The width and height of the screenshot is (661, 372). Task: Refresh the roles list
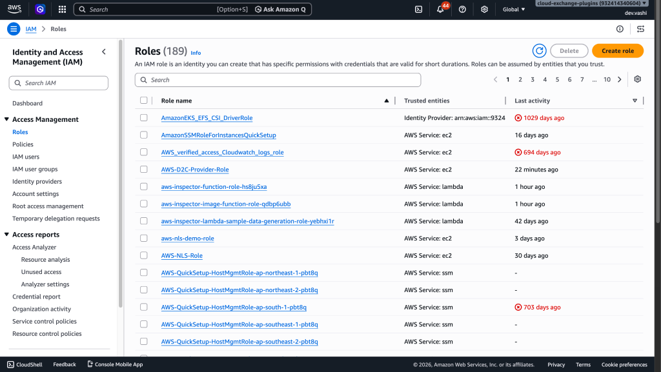[539, 51]
